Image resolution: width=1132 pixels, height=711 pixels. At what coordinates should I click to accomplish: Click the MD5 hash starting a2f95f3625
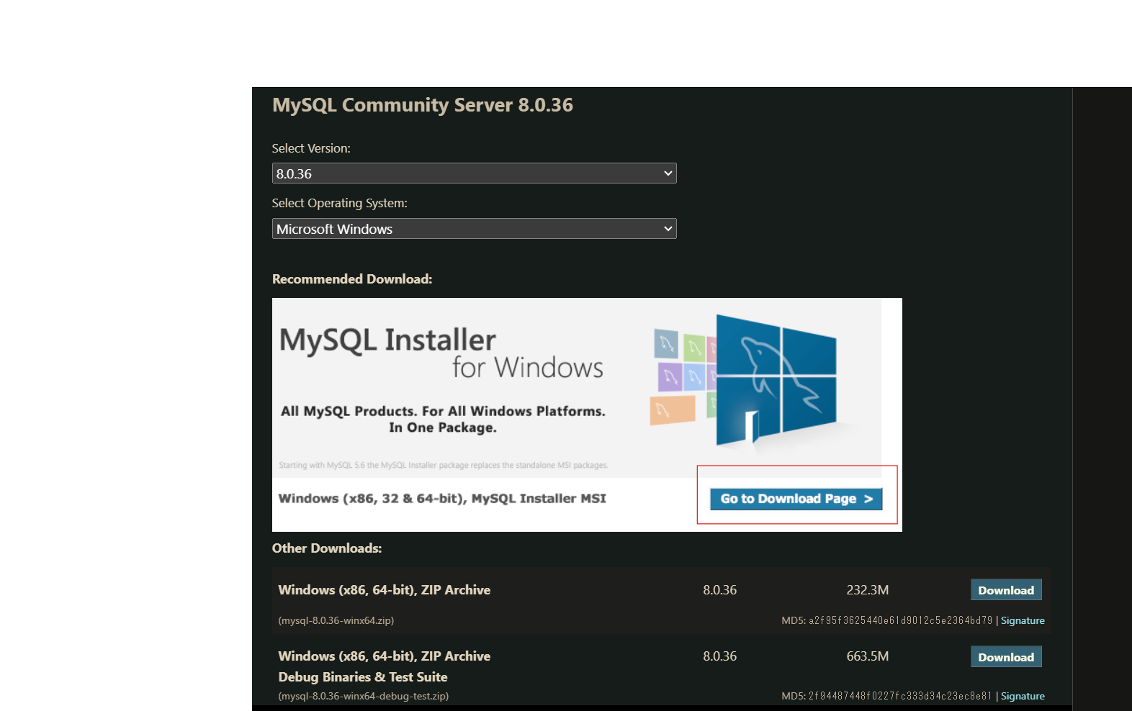[x=900, y=620]
